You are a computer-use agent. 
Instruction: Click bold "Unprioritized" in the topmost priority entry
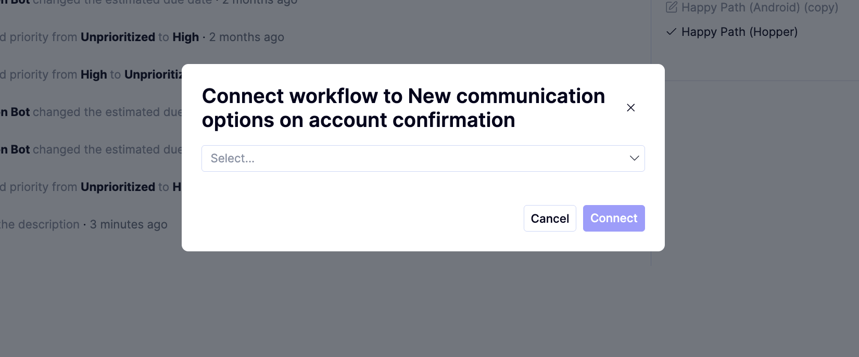click(118, 37)
